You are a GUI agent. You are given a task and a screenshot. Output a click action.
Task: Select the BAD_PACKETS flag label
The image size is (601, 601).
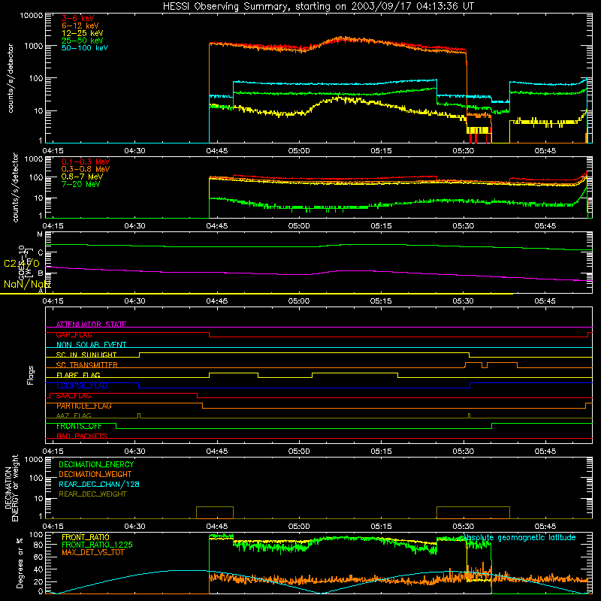coord(82,436)
